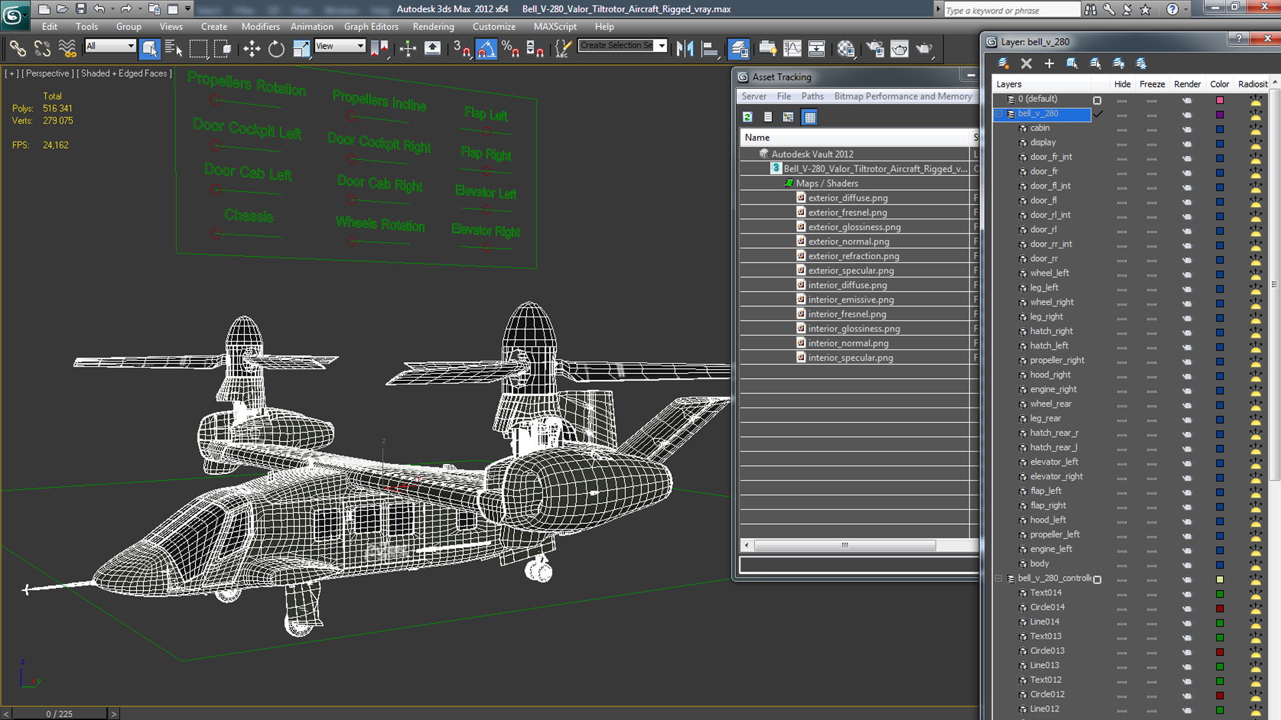Open reference coordinate system View dropdown
Viewport: 1281px width, 720px height.
340,45
